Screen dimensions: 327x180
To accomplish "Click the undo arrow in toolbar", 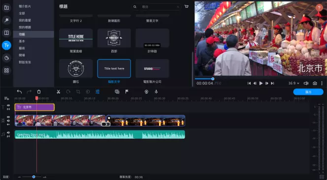I will point(19,91).
